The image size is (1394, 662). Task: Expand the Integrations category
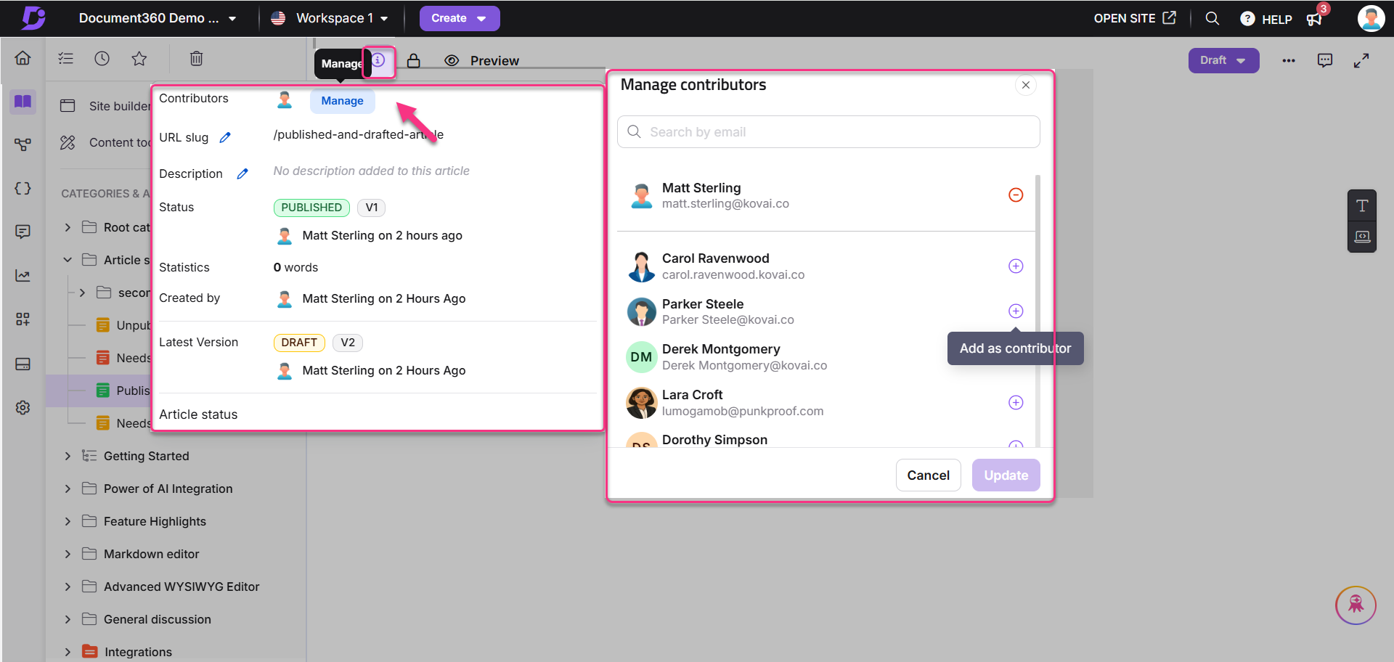(x=68, y=652)
